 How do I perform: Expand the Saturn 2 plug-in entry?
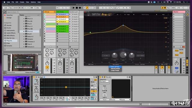click(24, 37)
